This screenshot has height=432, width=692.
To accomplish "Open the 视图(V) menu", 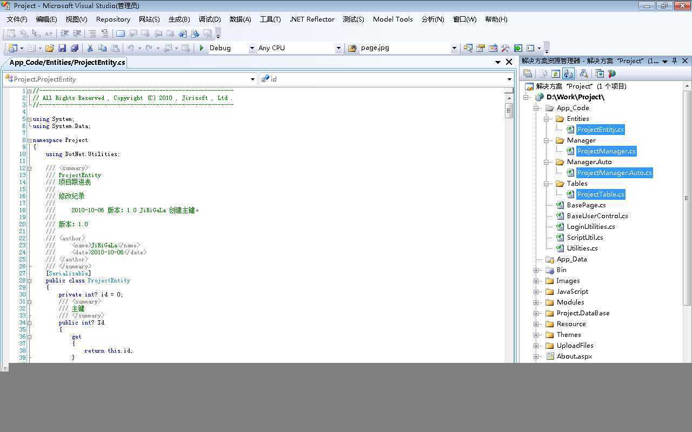I will pyautogui.click(x=76, y=19).
